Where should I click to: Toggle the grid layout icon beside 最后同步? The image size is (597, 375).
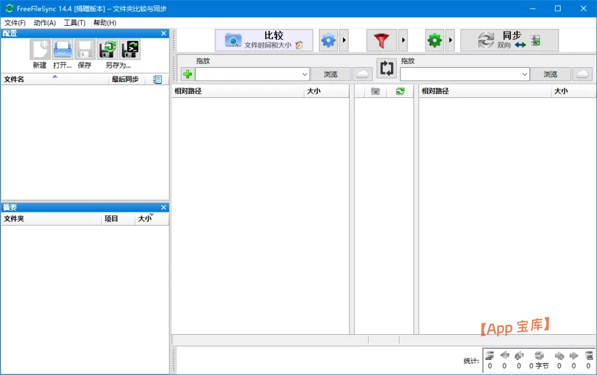(157, 79)
